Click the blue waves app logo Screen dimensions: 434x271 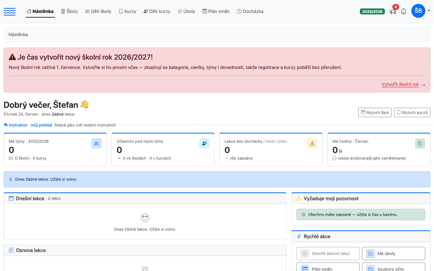[x=10, y=11]
